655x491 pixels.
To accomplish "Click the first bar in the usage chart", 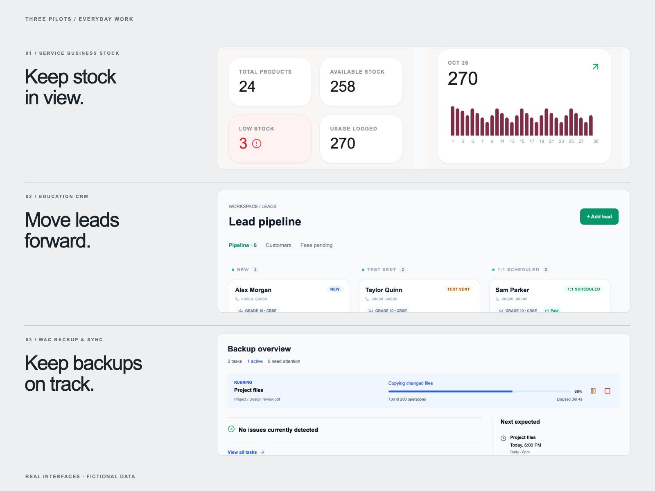I will tap(453, 121).
